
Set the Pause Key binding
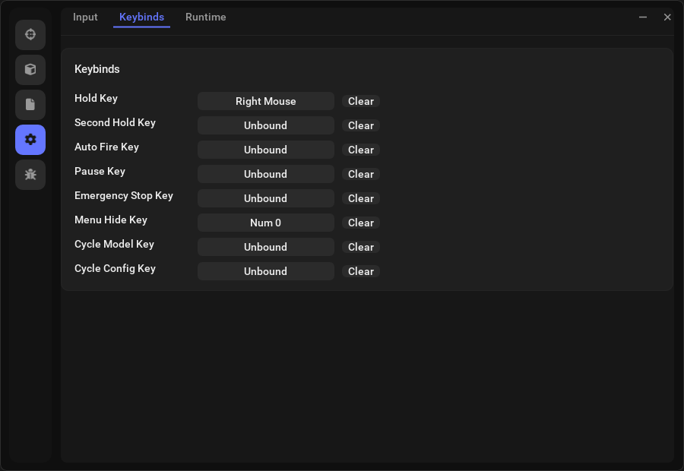[x=266, y=174]
